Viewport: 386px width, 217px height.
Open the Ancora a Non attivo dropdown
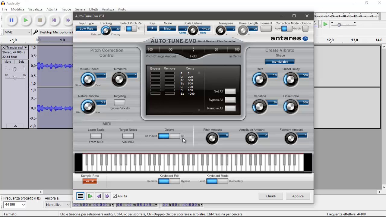tap(58, 205)
